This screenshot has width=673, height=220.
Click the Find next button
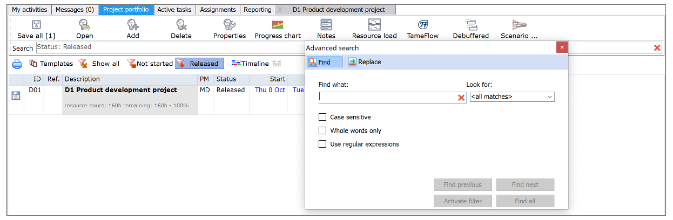pos(525,185)
